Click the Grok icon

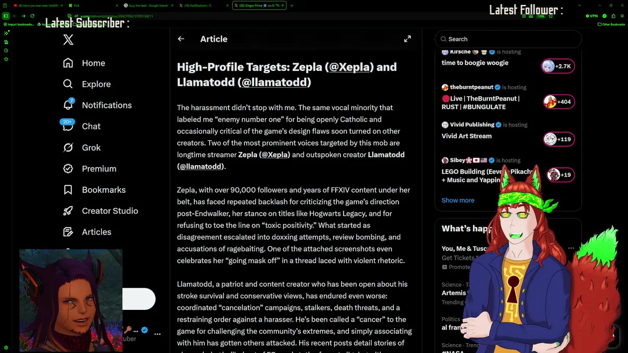(x=68, y=147)
